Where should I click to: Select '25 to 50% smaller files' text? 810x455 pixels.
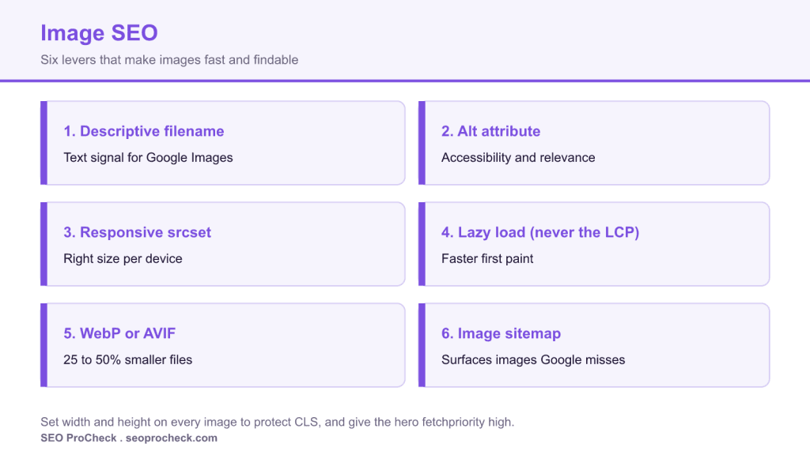click(x=127, y=359)
